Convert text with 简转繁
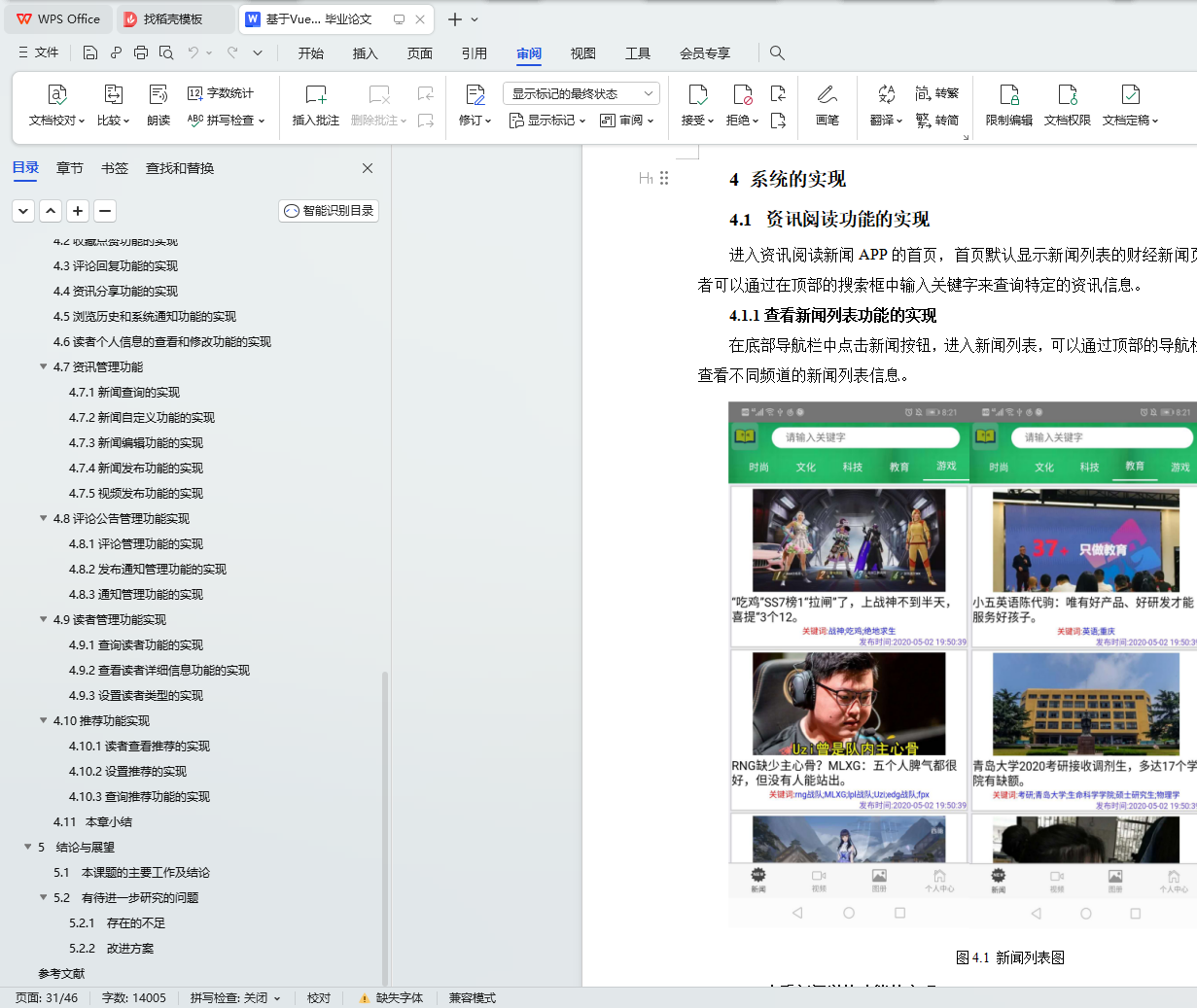Image resolution: width=1197 pixels, height=1008 pixels. coord(937,93)
